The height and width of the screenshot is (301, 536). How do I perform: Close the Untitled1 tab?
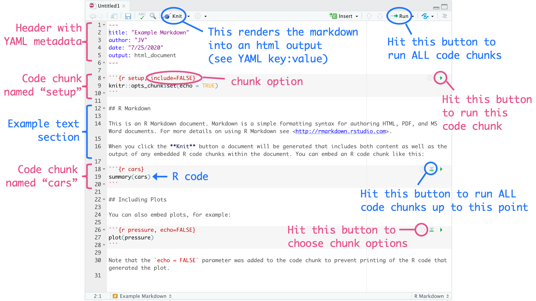124,6
